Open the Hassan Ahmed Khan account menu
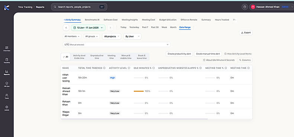 pos(271,7)
